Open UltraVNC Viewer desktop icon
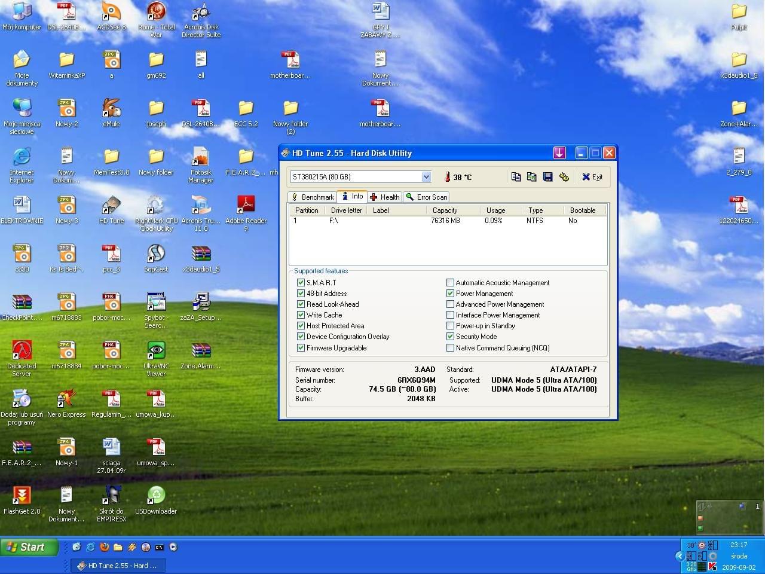Viewport: 765px width, 574px height. click(x=156, y=359)
